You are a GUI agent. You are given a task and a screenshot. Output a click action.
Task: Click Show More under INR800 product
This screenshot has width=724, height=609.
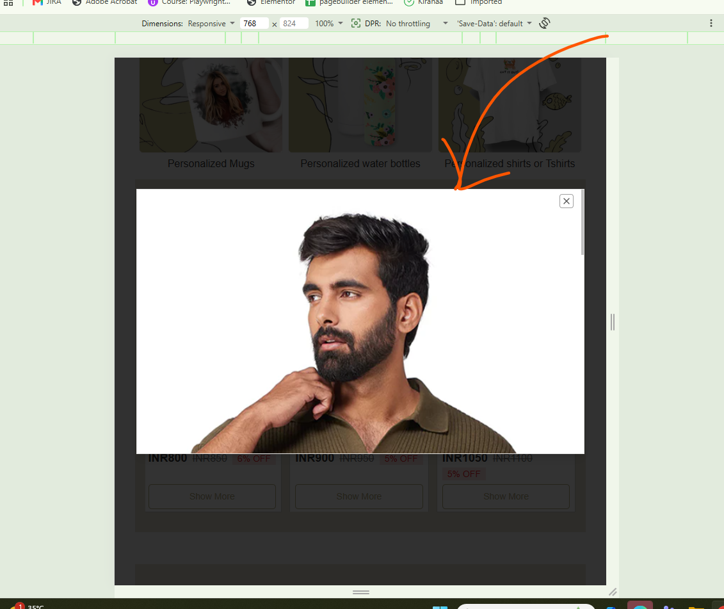(x=212, y=496)
